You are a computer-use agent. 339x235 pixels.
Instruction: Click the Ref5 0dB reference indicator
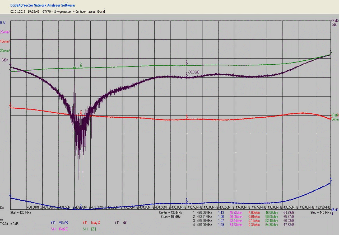(335, 22)
